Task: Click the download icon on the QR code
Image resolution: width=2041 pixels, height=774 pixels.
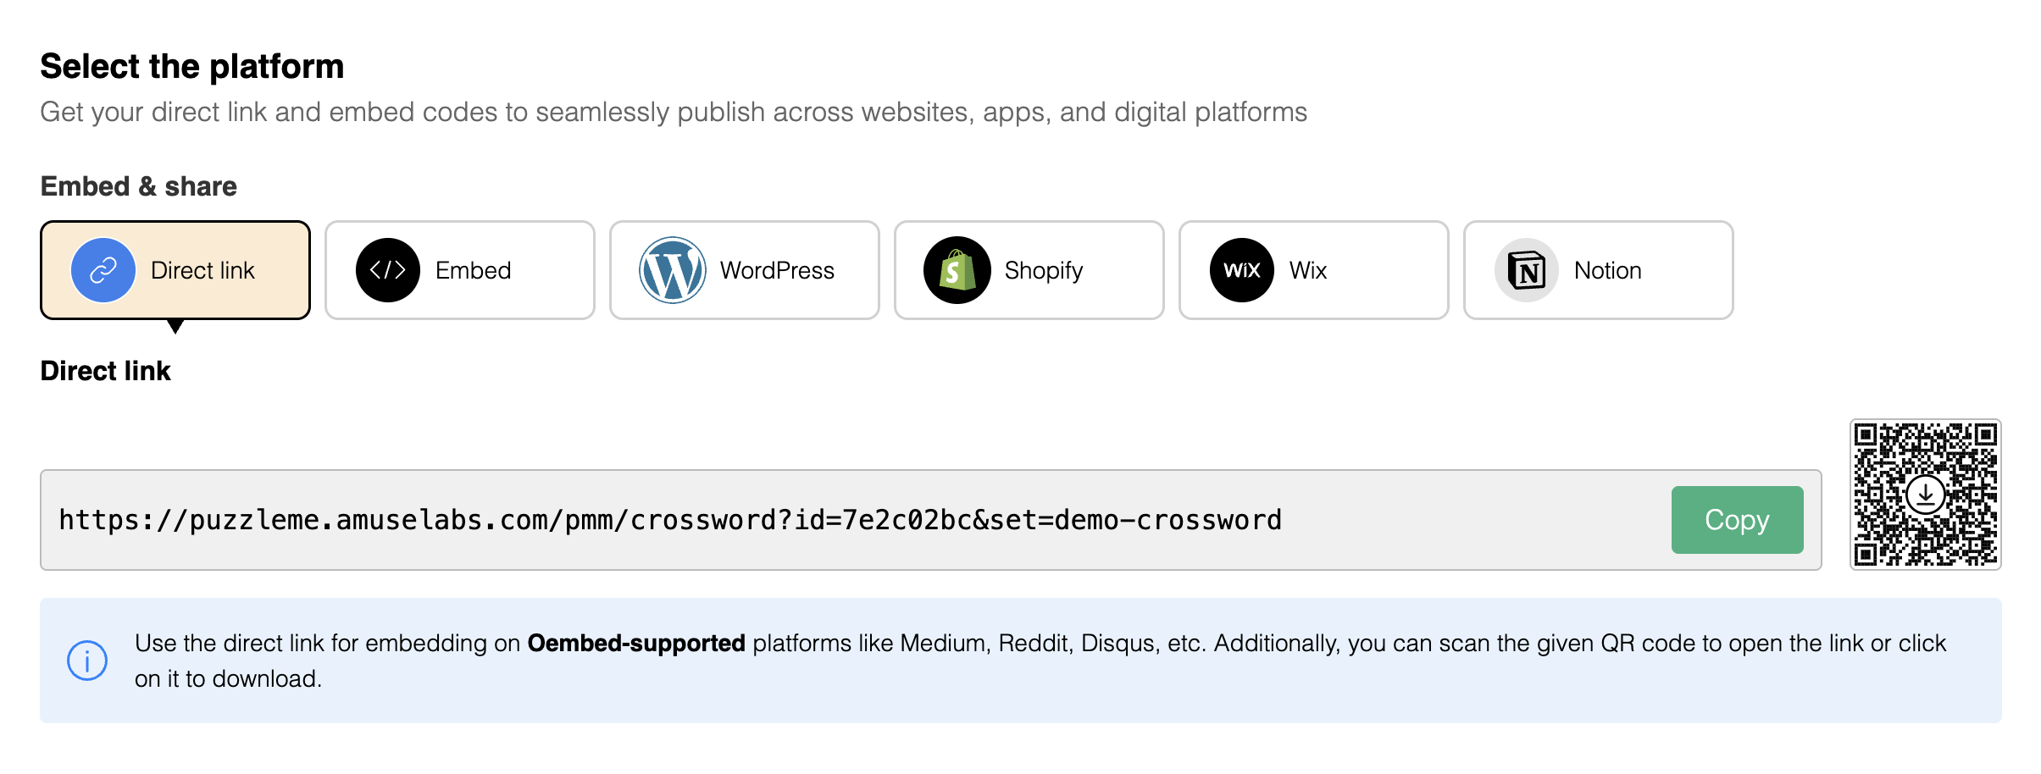Action: tap(1926, 494)
